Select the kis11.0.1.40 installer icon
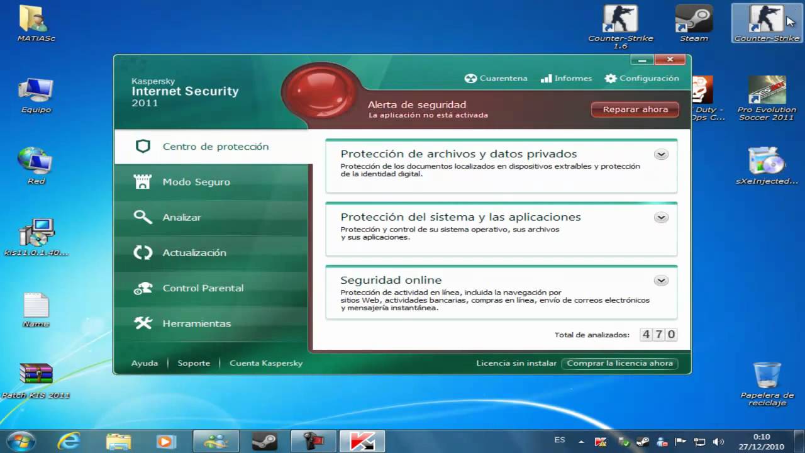This screenshot has width=805, height=453. coord(36,238)
